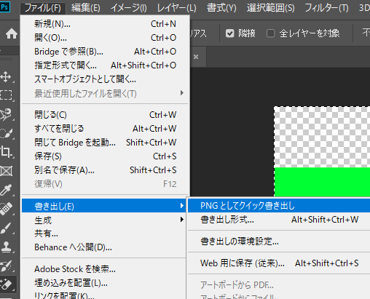Open 書き出しの環境設定...
Screen dimensions: 370x299
tap(279, 242)
